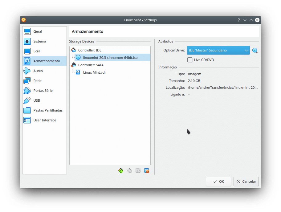
Task: Go to the Áudio settings category
Action: (44, 71)
